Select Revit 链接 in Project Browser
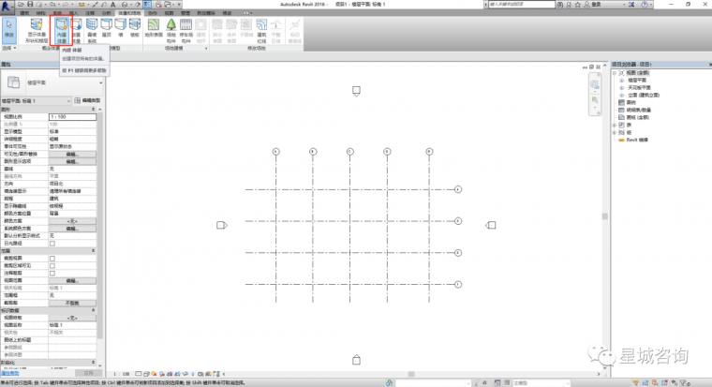The width and height of the screenshot is (712, 387). 636,139
